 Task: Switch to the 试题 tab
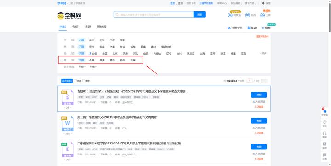coord(88,27)
